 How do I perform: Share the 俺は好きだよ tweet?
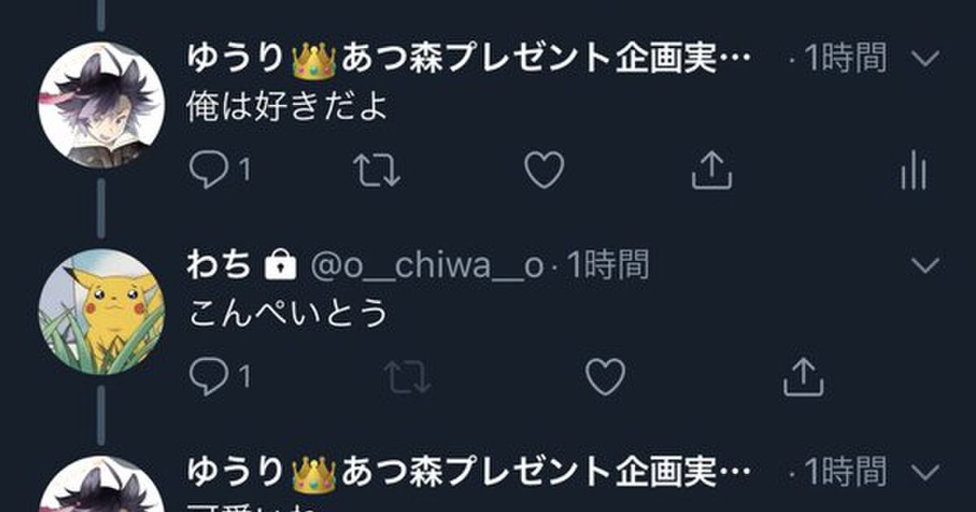point(712,171)
